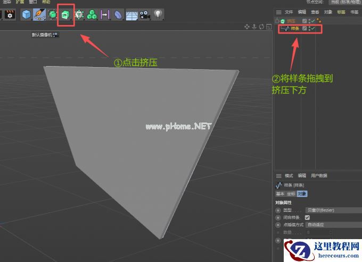Toggle the viewport maximize icon
The height and width of the screenshot is (262, 362).
(x=269, y=27)
